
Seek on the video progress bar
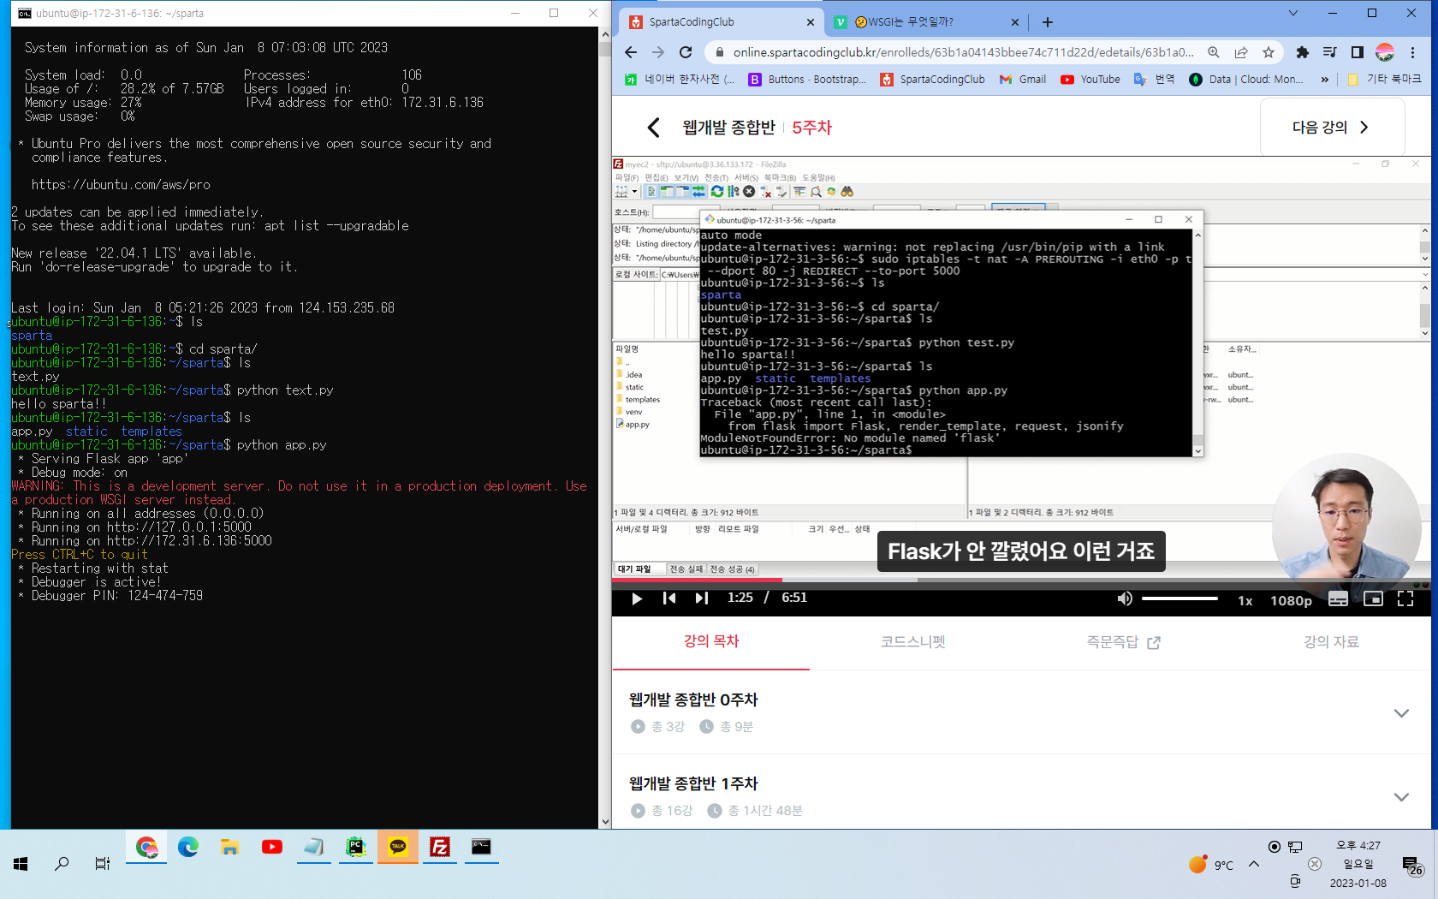pos(1021,580)
